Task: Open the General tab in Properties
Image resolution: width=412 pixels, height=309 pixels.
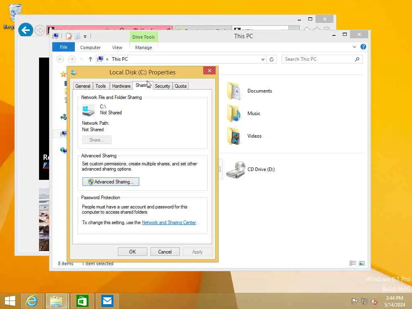Action: click(83, 86)
